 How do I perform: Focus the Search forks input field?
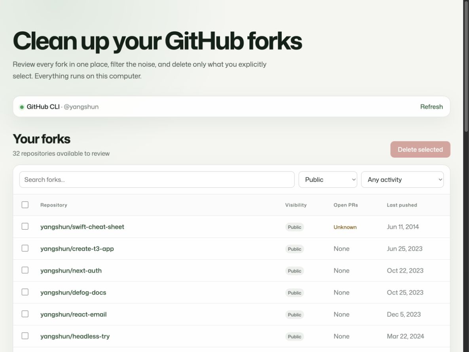point(157,180)
